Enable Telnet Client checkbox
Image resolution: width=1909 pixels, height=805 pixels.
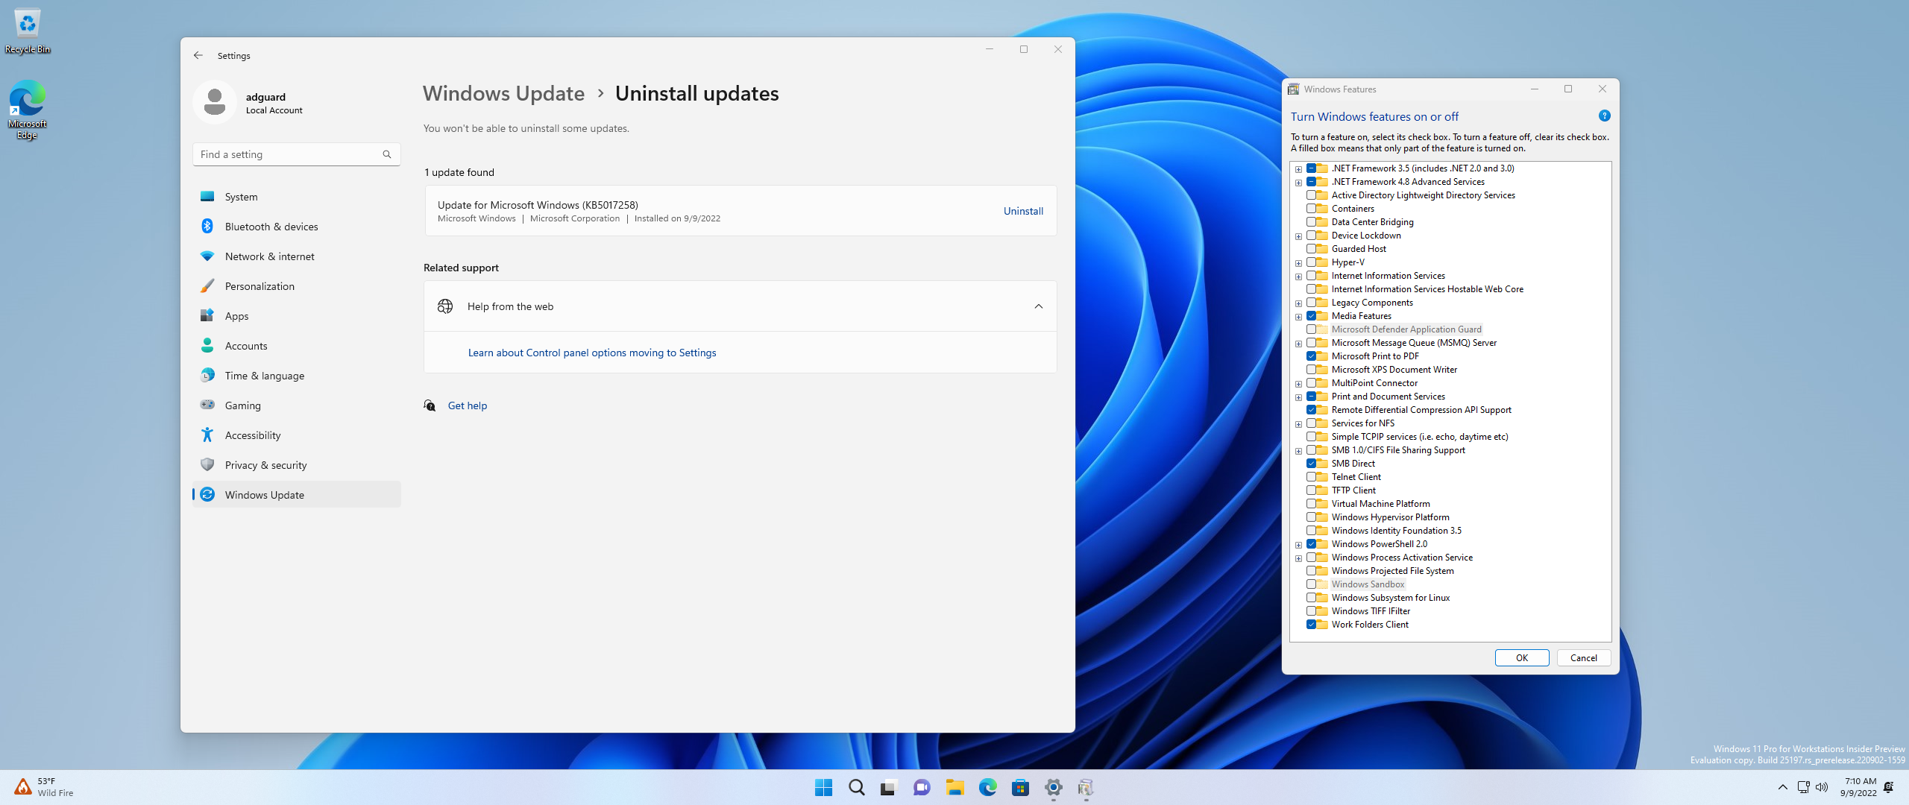(x=1311, y=477)
